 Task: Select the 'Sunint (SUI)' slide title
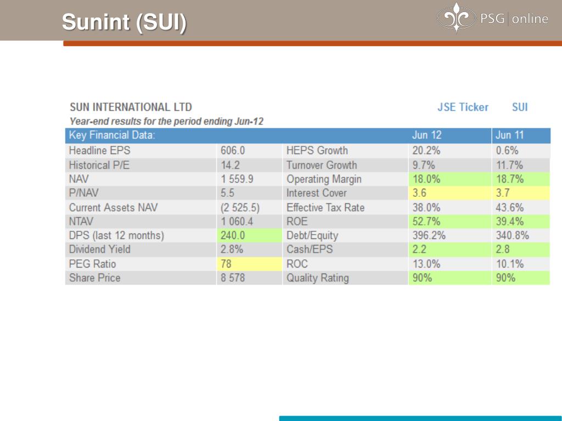(124, 22)
